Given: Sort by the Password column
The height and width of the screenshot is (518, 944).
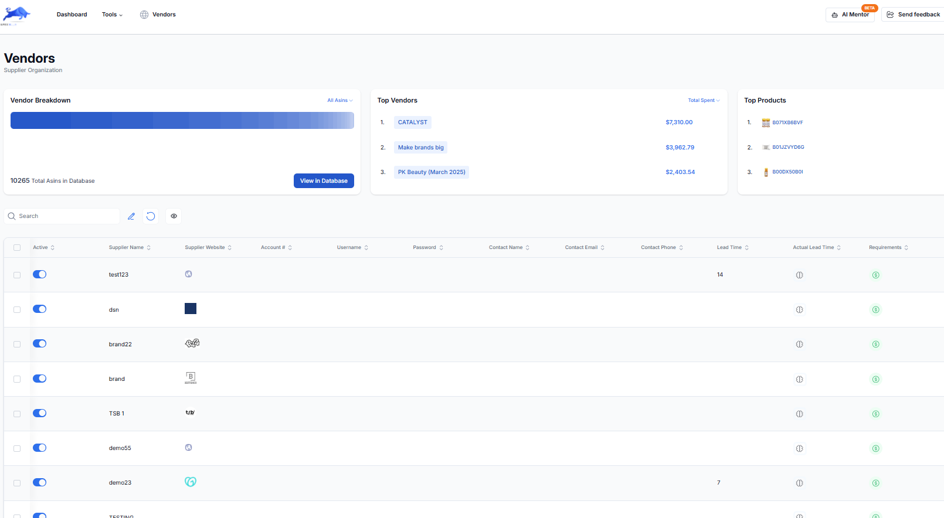Looking at the screenshot, I should 428,247.
